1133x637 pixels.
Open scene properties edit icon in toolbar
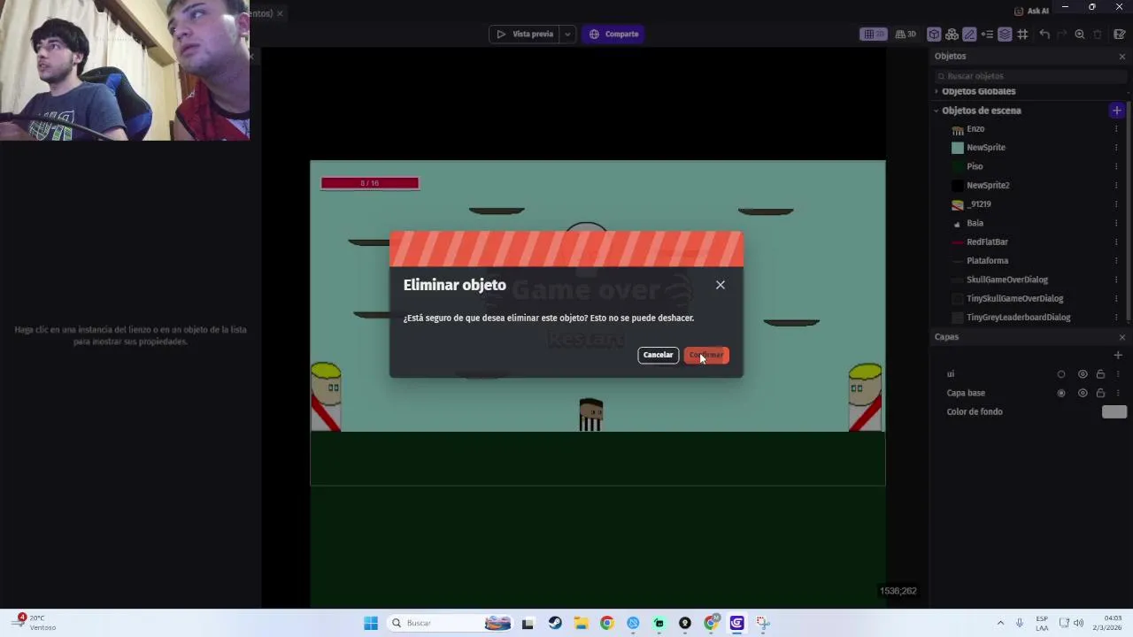pyautogui.click(x=1119, y=34)
